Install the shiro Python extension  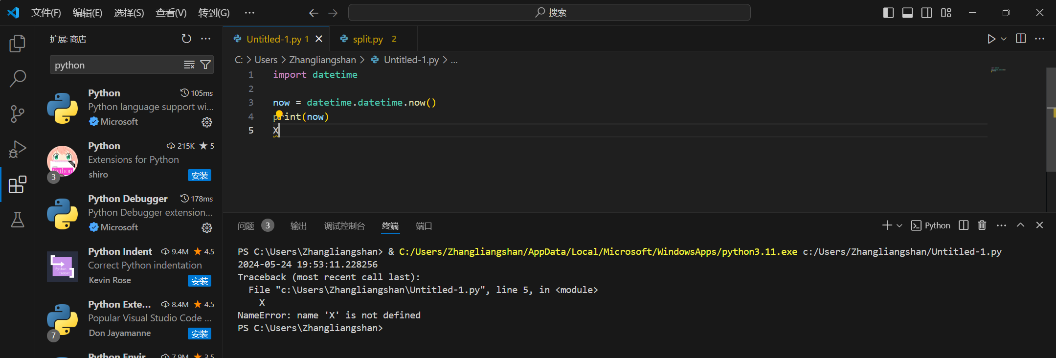tap(200, 175)
